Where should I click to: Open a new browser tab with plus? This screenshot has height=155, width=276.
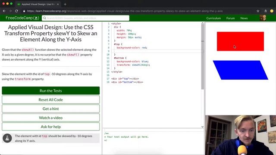click(x=65, y=4)
